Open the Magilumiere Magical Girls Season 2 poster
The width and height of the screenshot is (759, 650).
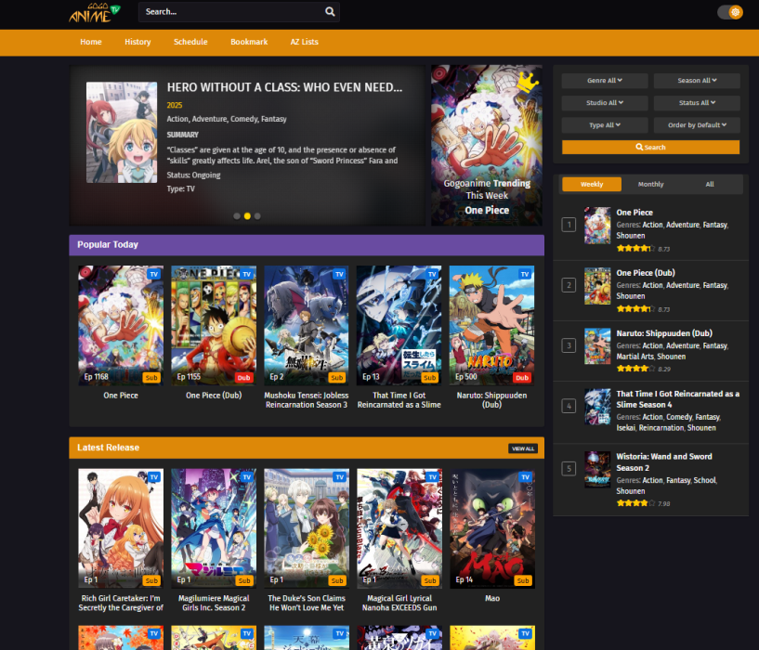214,528
